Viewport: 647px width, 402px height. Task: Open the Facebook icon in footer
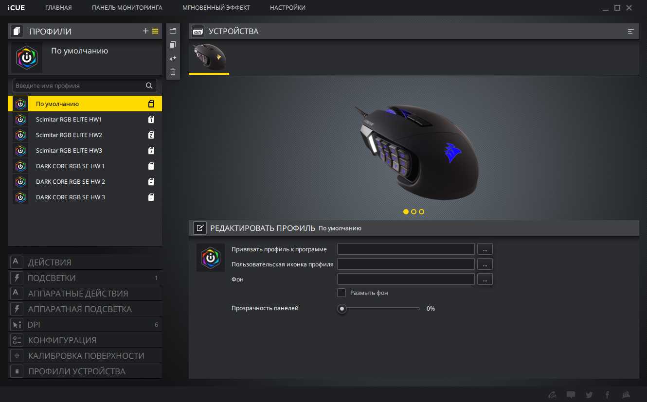point(607,395)
